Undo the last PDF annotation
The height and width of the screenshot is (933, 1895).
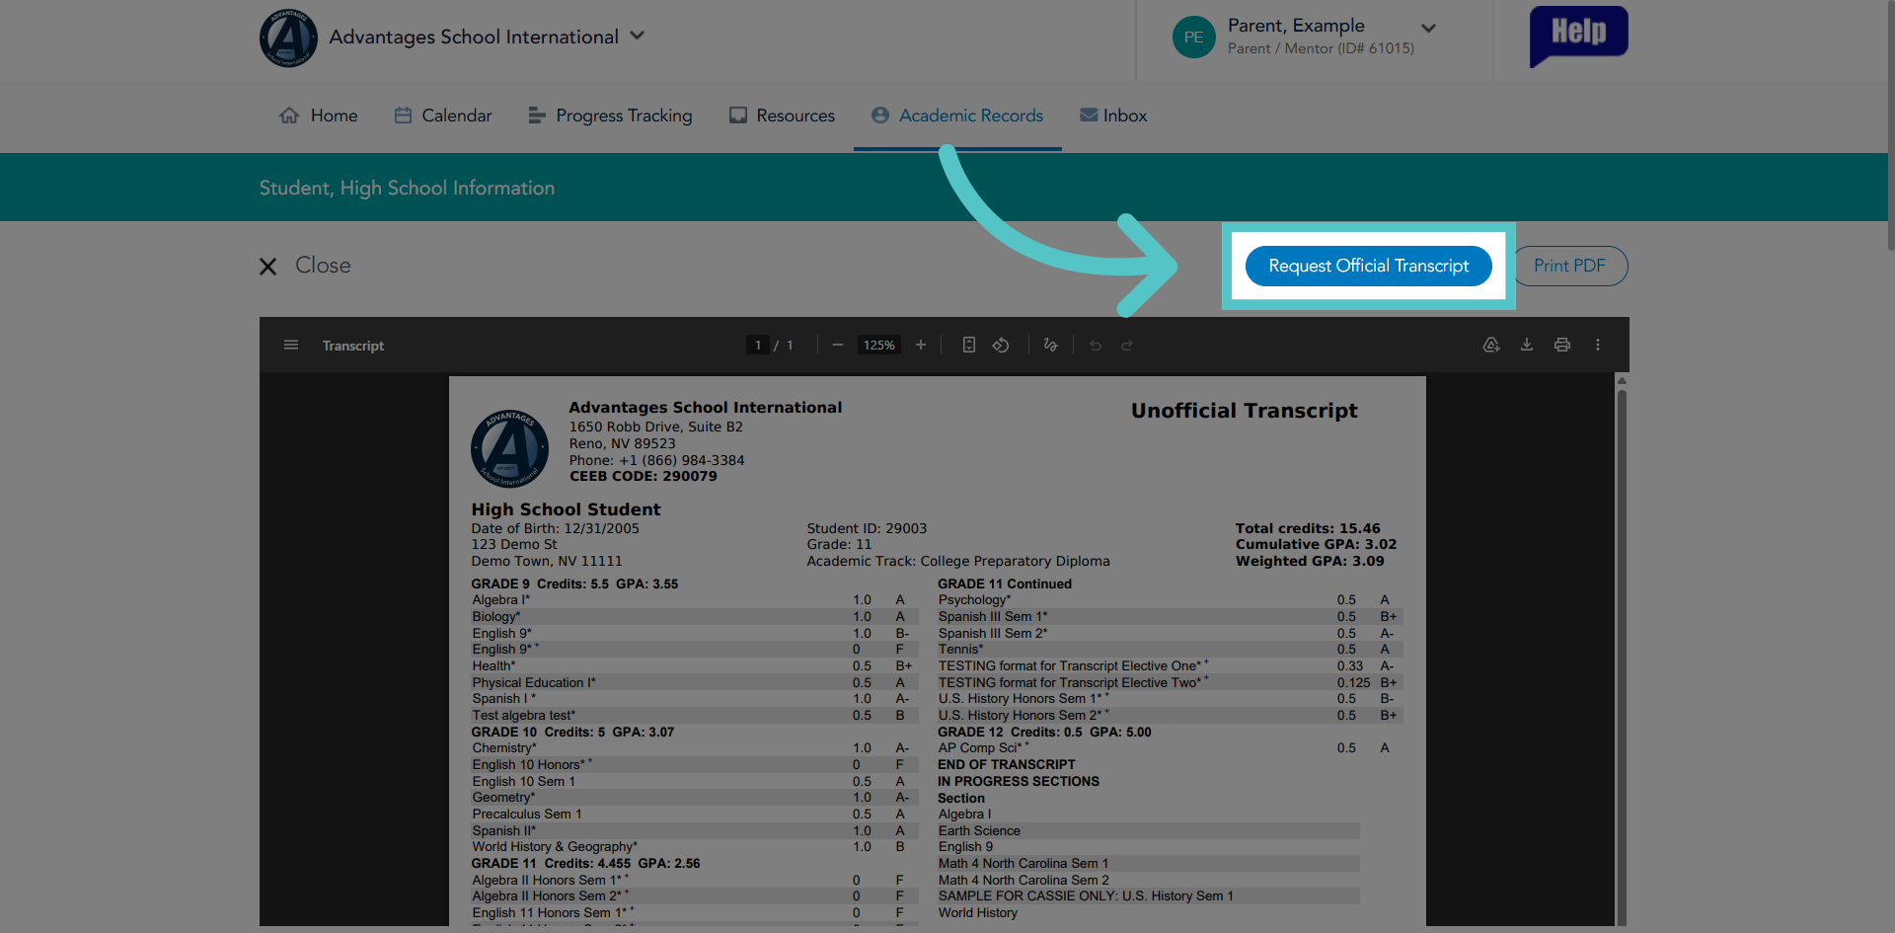point(1096,345)
